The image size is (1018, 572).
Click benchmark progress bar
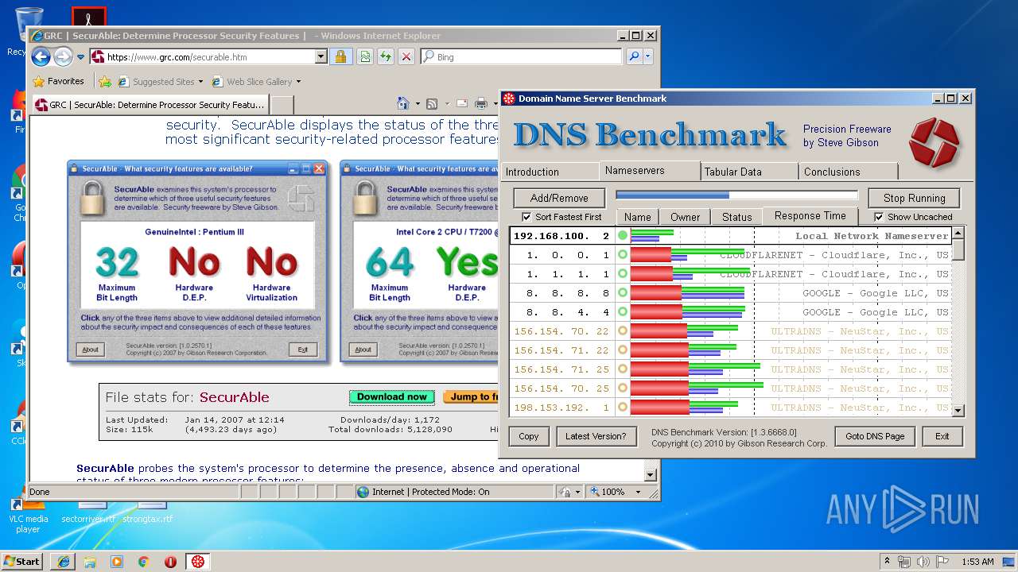click(x=736, y=195)
